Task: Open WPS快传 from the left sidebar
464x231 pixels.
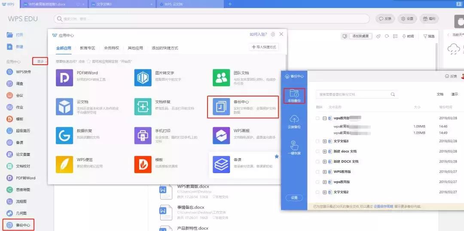Action: click(x=19, y=72)
